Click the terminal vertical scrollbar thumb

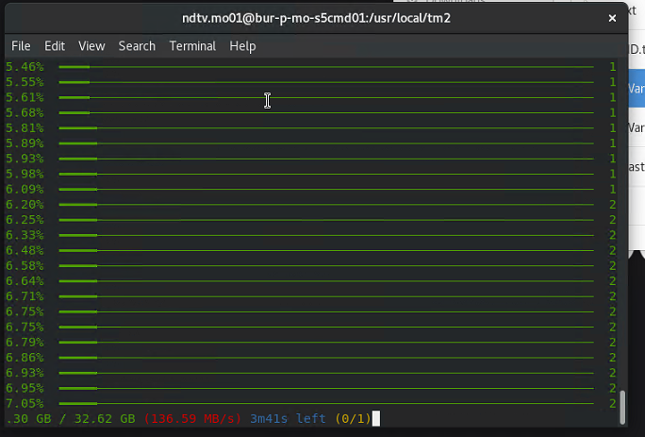[x=622, y=407]
